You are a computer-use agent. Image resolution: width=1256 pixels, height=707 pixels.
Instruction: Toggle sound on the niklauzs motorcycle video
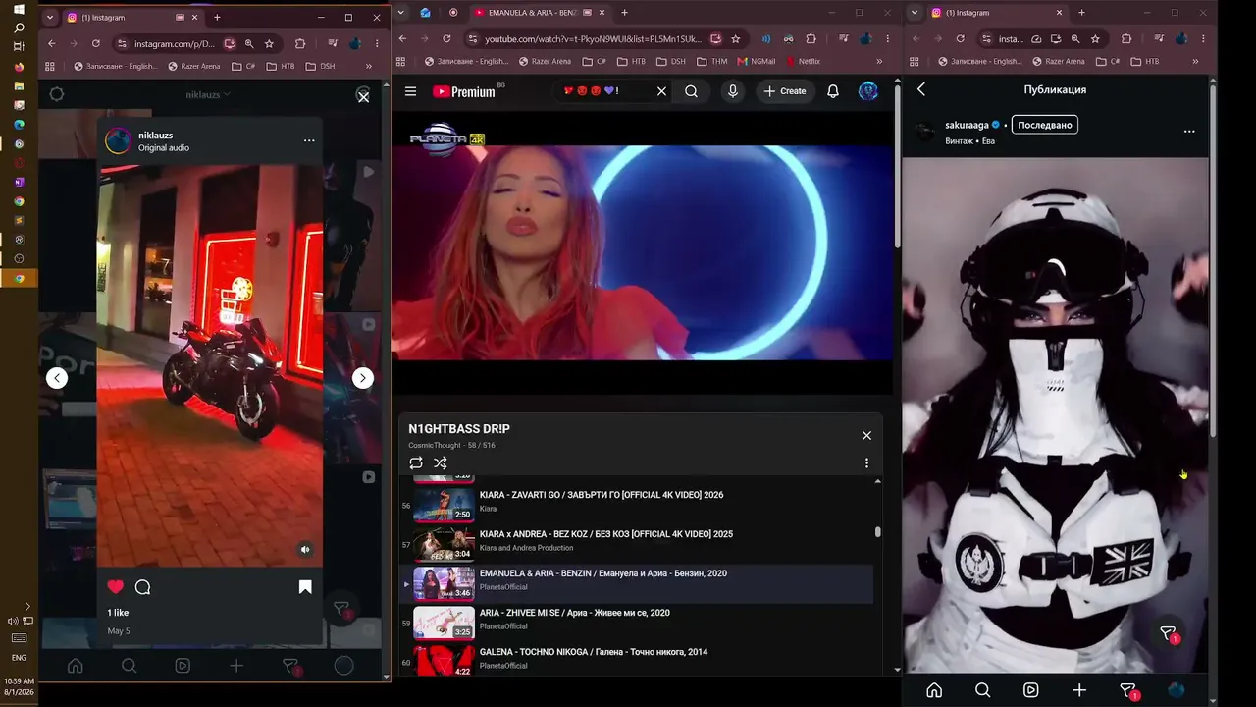coord(305,550)
